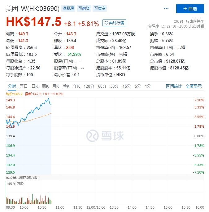This screenshot has height=212, width=209.
Task: Select the 30分 interval tab
Action: (x=115, y=86)
